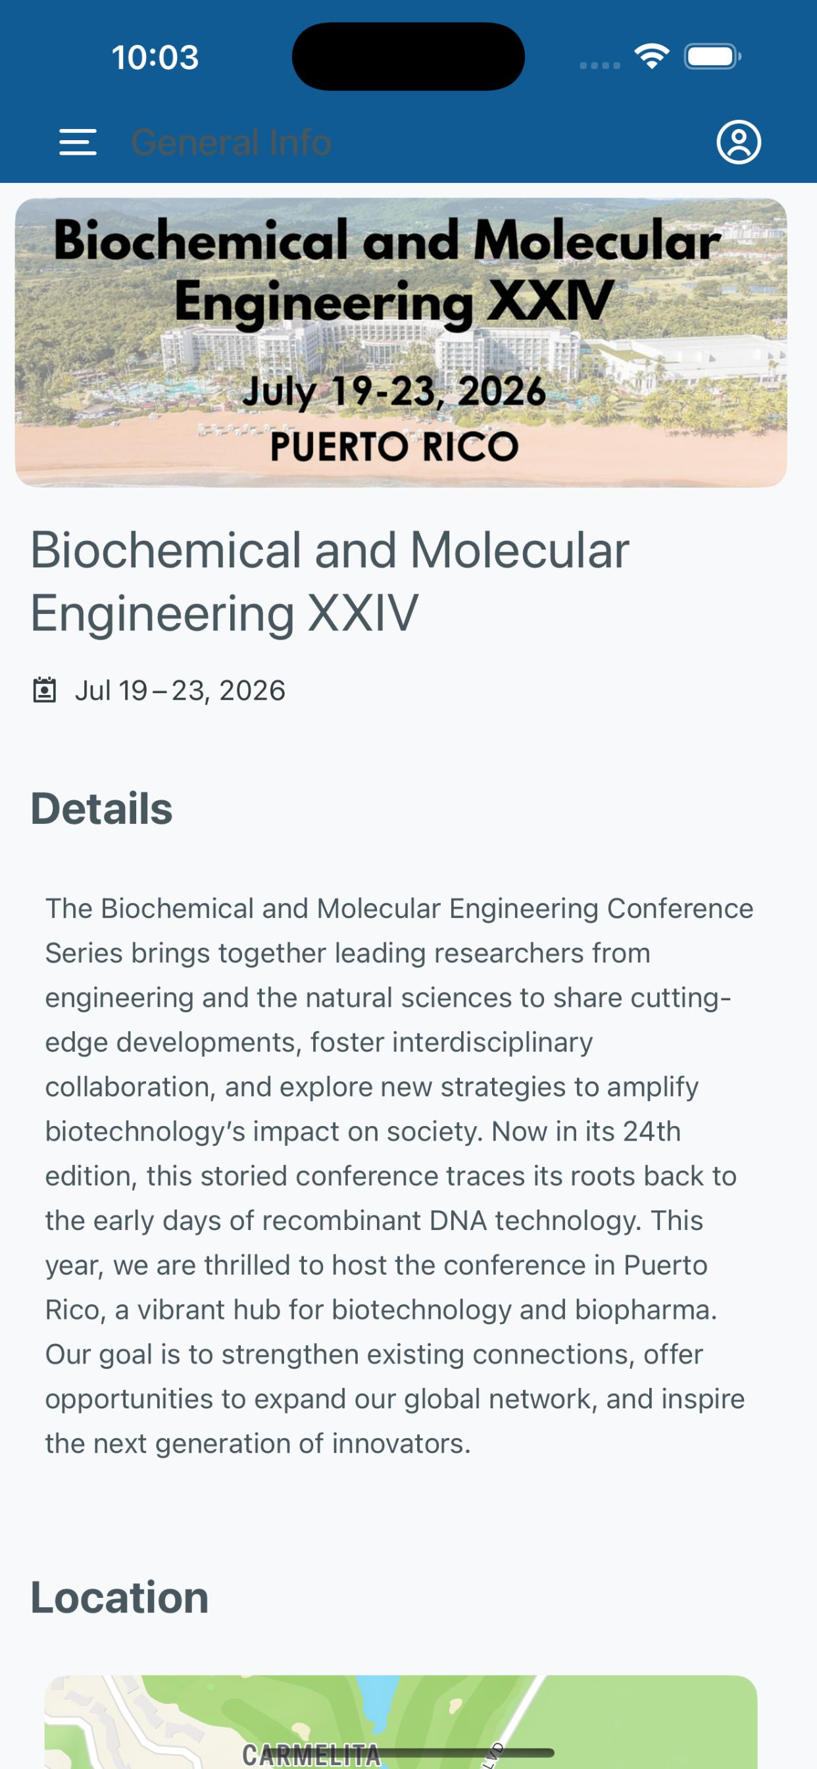The height and width of the screenshot is (1769, 817).
Task: Tap the PUERTO RICO text on banner
Action: [395, 447]
